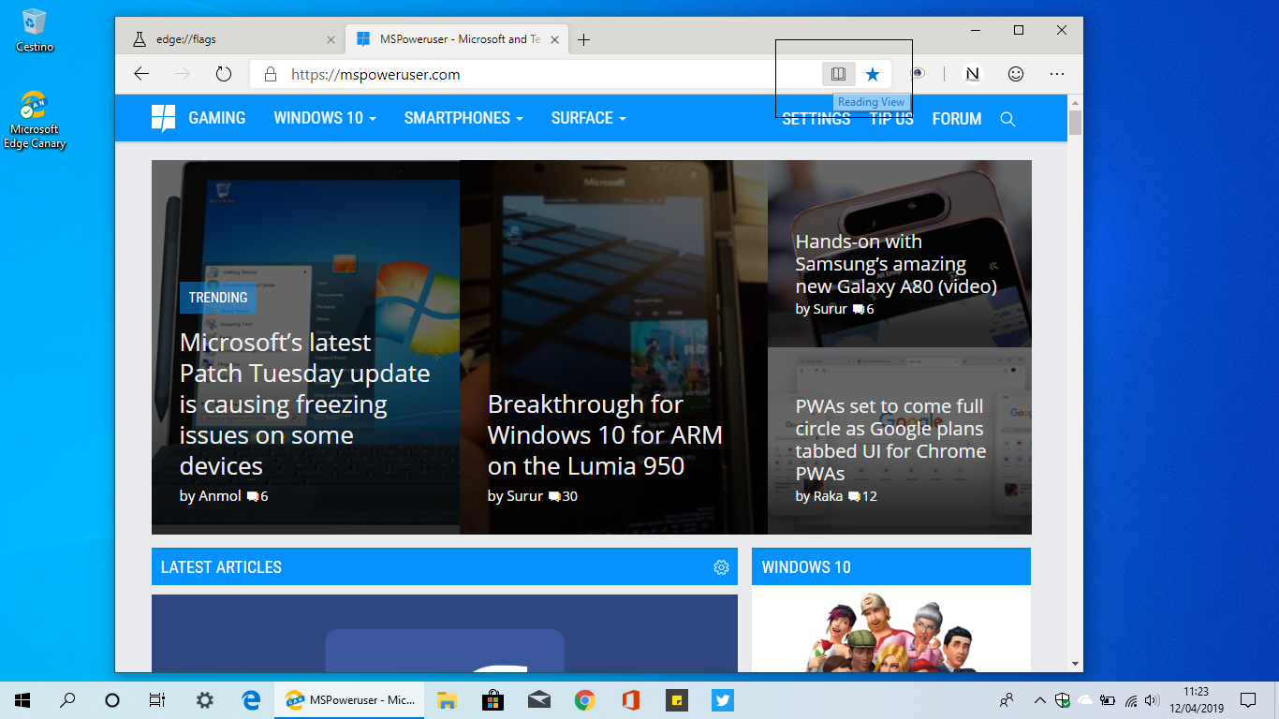
Task: Open the GAMING menu item
Action: 217,118
